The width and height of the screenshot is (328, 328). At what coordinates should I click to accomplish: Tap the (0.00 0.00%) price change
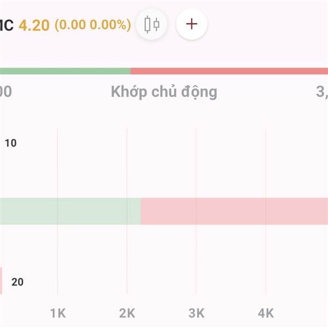pos(93,25)
